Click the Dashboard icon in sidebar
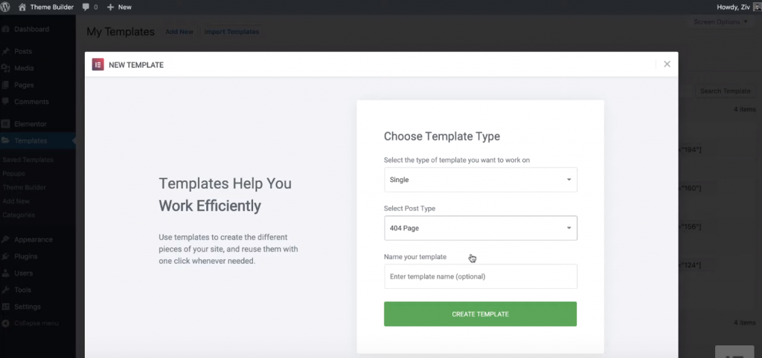This screenshot has width=762, height=358. tap(6, 30)
